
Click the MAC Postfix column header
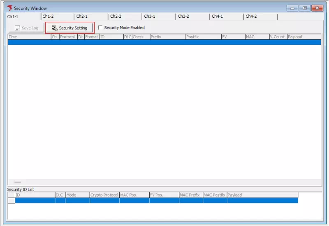[215, 195]
